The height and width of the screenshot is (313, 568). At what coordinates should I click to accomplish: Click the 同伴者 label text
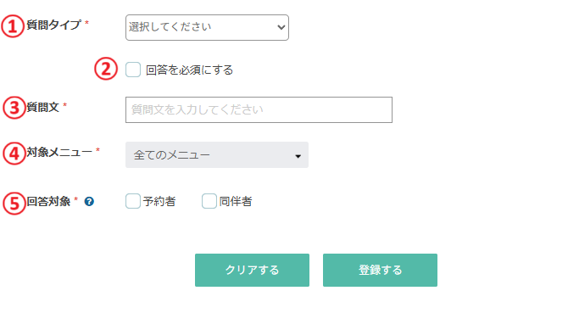(236, 201)
